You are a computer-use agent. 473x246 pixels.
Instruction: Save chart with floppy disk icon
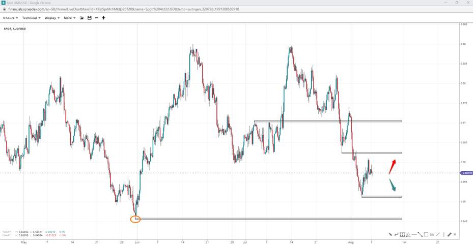[x=90, y=18]
